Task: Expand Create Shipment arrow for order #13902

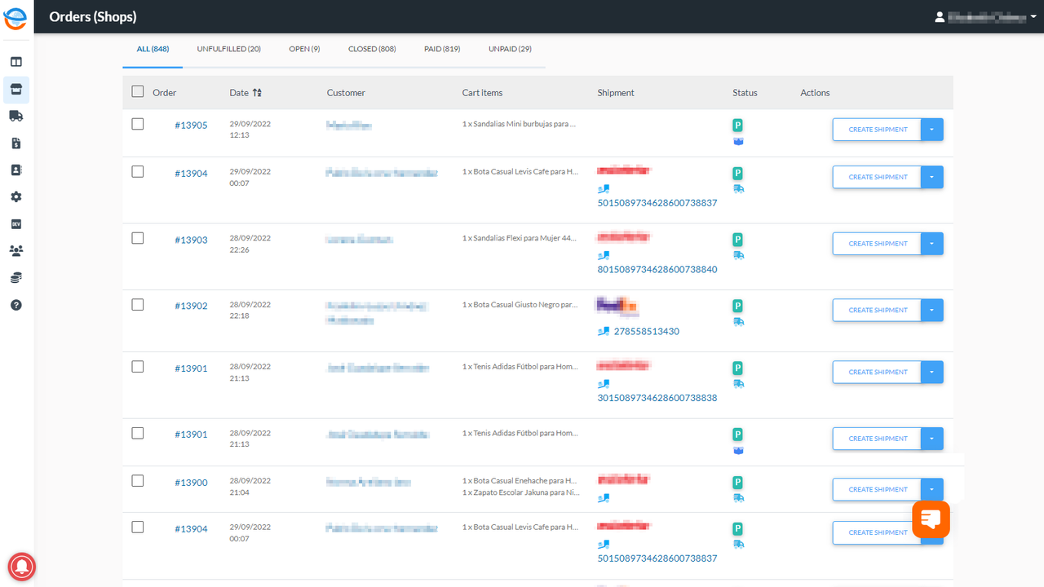Action: click(x=932, y=310)
